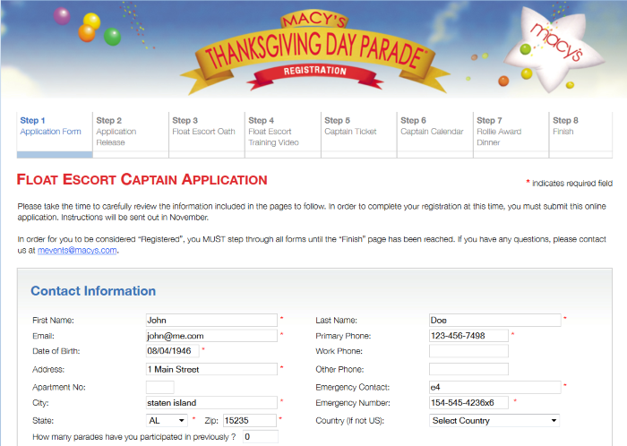The width and height of the screenshot is (627, 446).
Task: Click the Emergency Number field
Action: pos(468,402)
